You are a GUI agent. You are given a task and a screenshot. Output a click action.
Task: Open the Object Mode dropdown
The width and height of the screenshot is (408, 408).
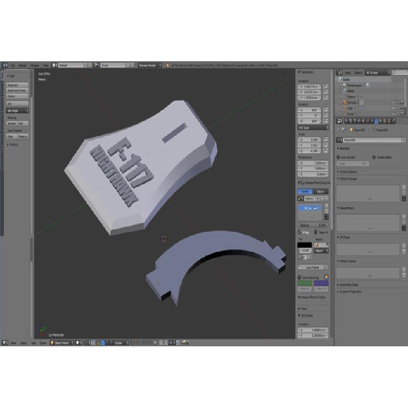click(62, 343)
